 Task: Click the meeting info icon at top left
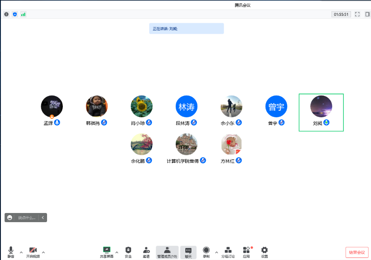[6, 14]
